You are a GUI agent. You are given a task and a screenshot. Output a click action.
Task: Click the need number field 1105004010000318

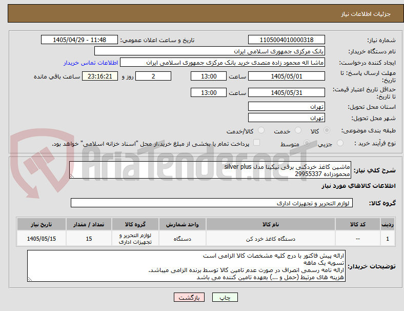(x=287, y=40)
